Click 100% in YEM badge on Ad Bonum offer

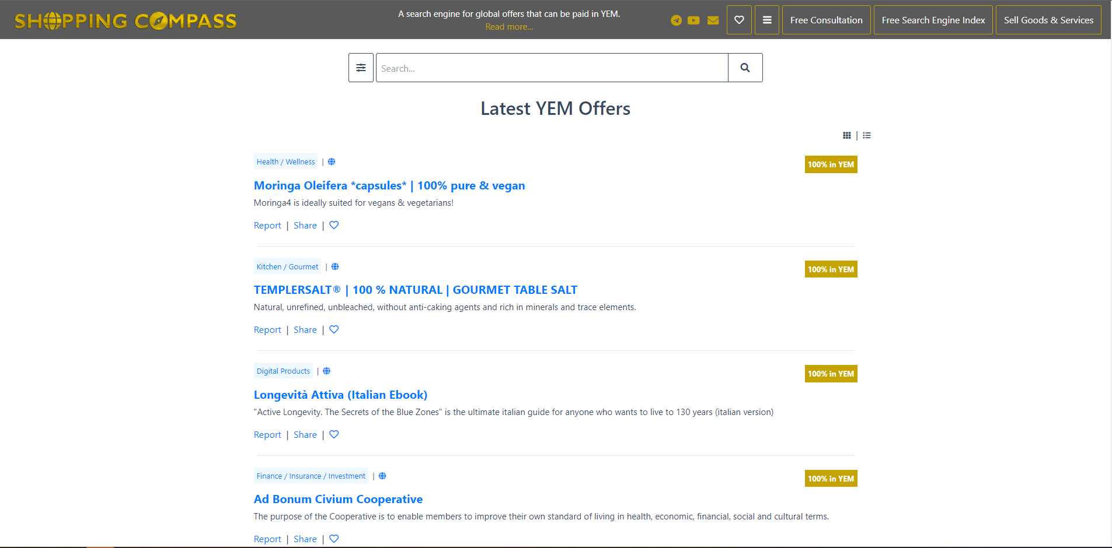coord(831,479)
